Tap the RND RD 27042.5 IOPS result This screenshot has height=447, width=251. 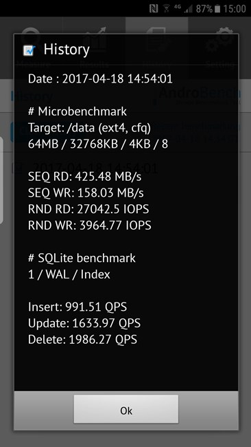tap(88, 209)
